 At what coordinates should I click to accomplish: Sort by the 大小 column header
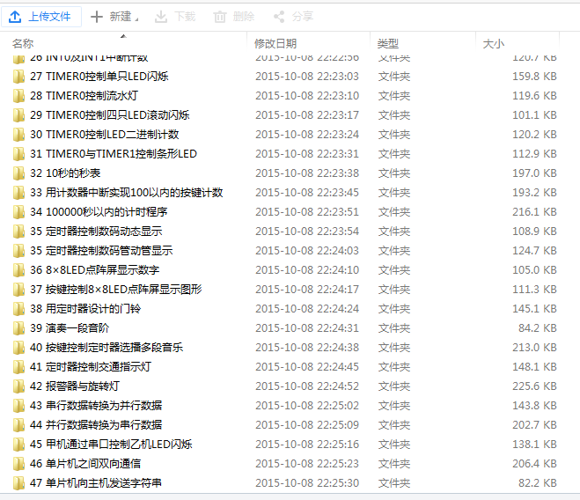coord(494,44)
